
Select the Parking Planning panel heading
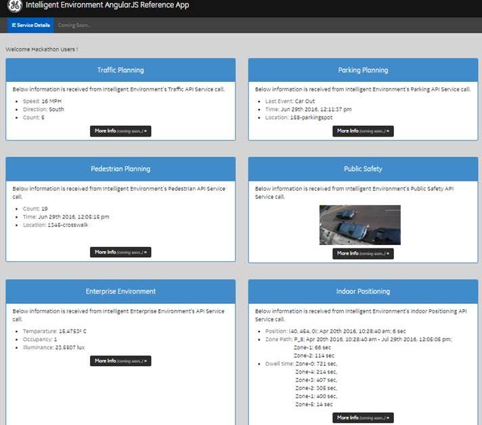coord(363,70)
